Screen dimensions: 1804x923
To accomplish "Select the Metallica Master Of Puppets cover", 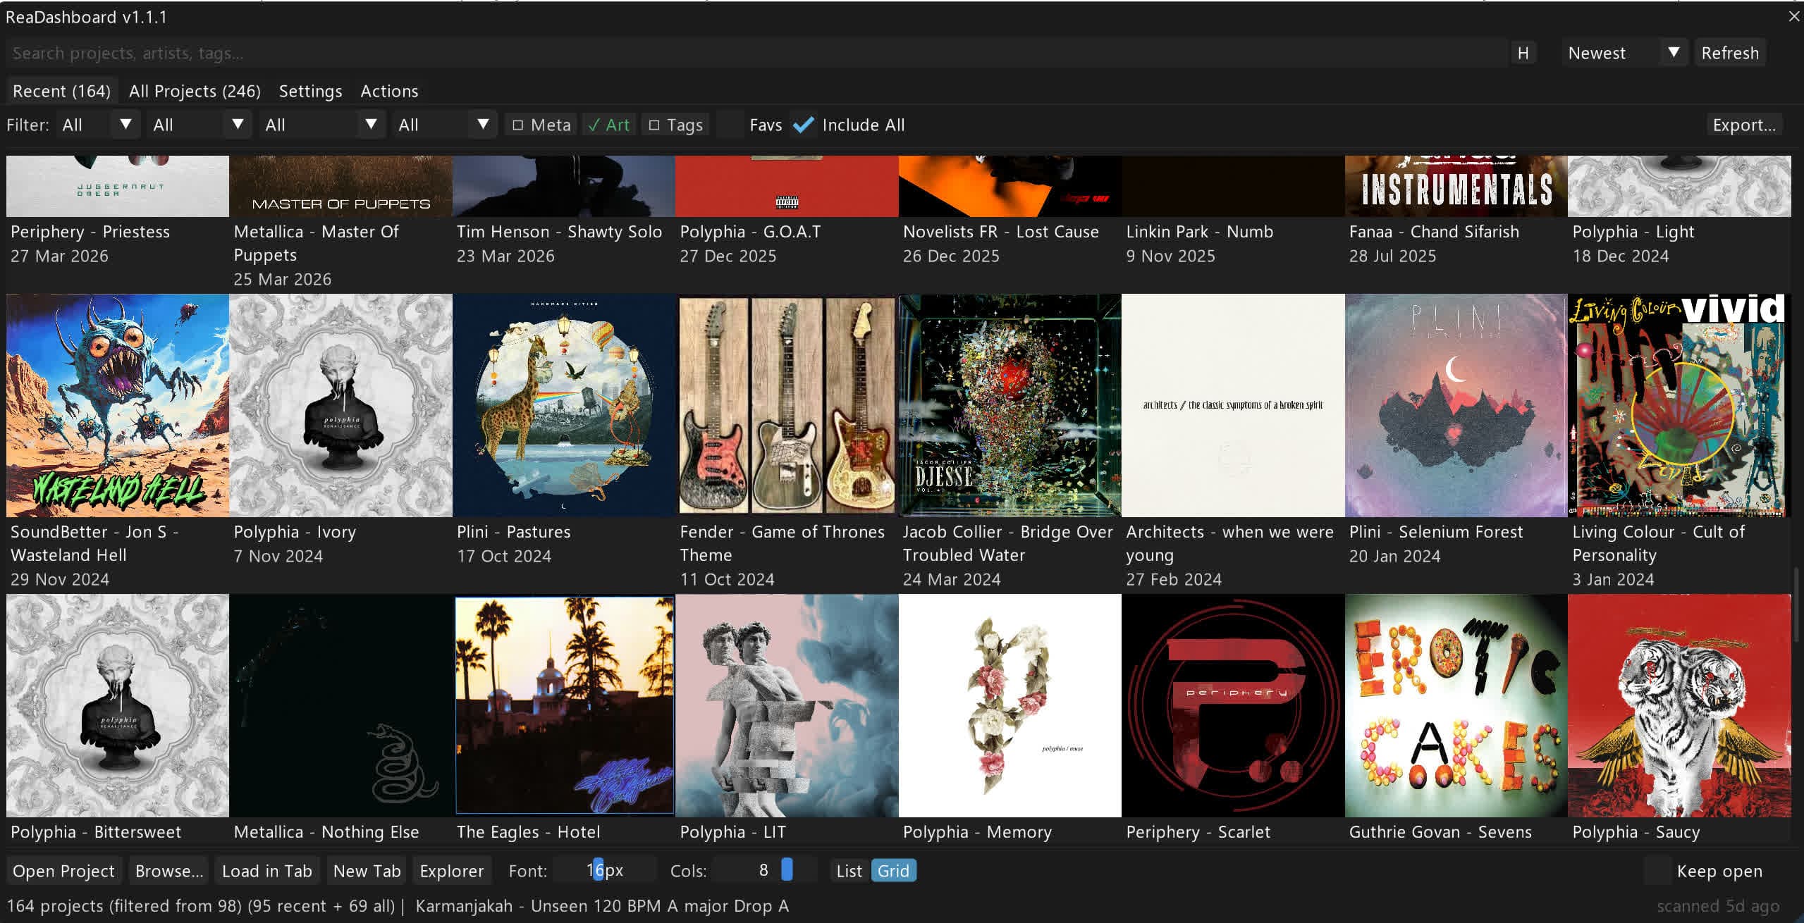I will click(340, 186).
